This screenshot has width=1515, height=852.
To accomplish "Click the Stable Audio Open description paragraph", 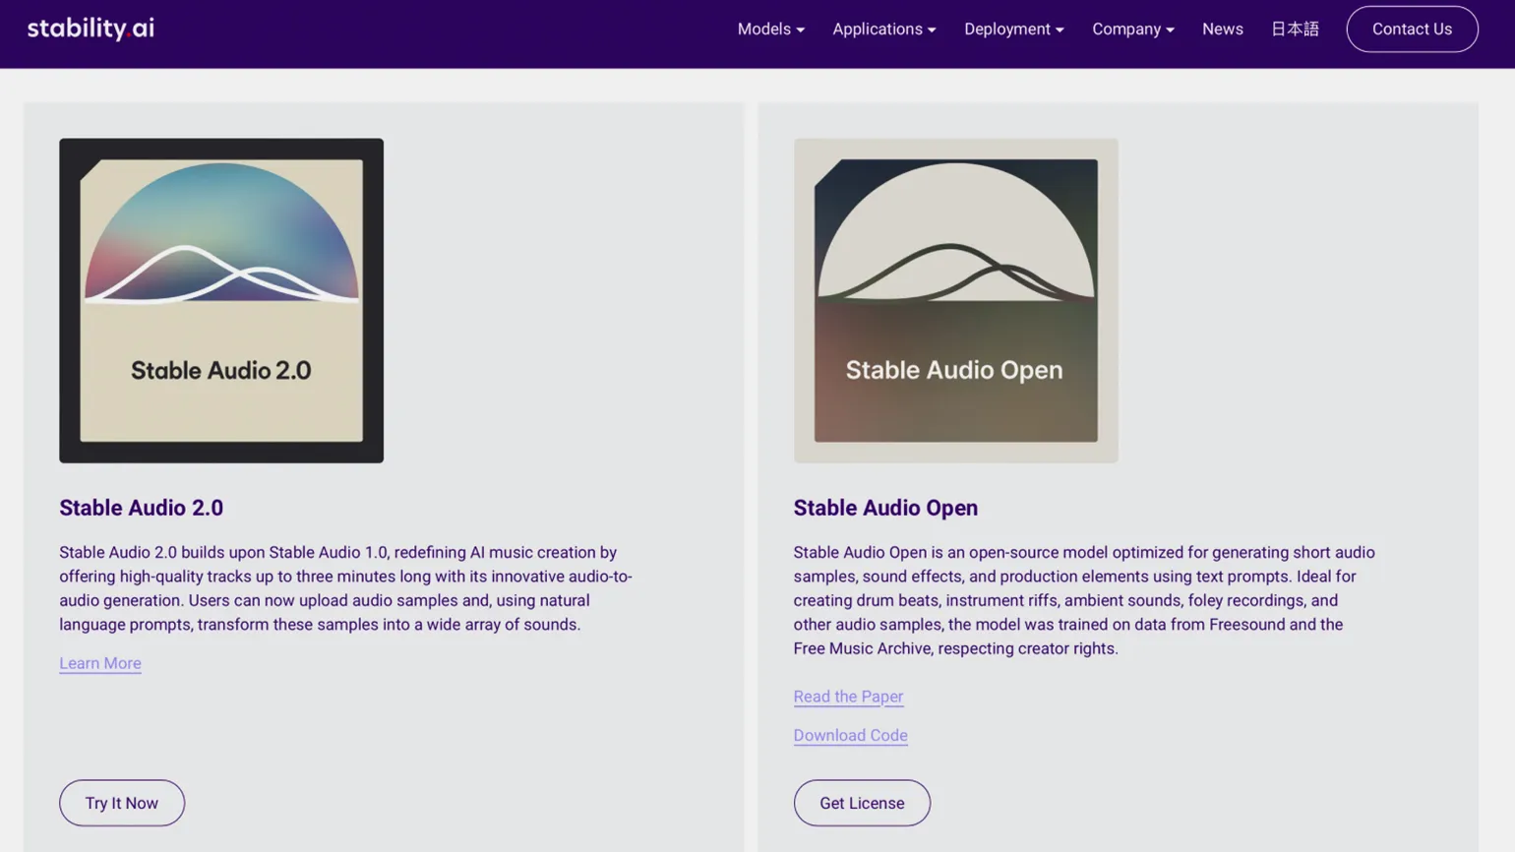I will pos(1082,600).
